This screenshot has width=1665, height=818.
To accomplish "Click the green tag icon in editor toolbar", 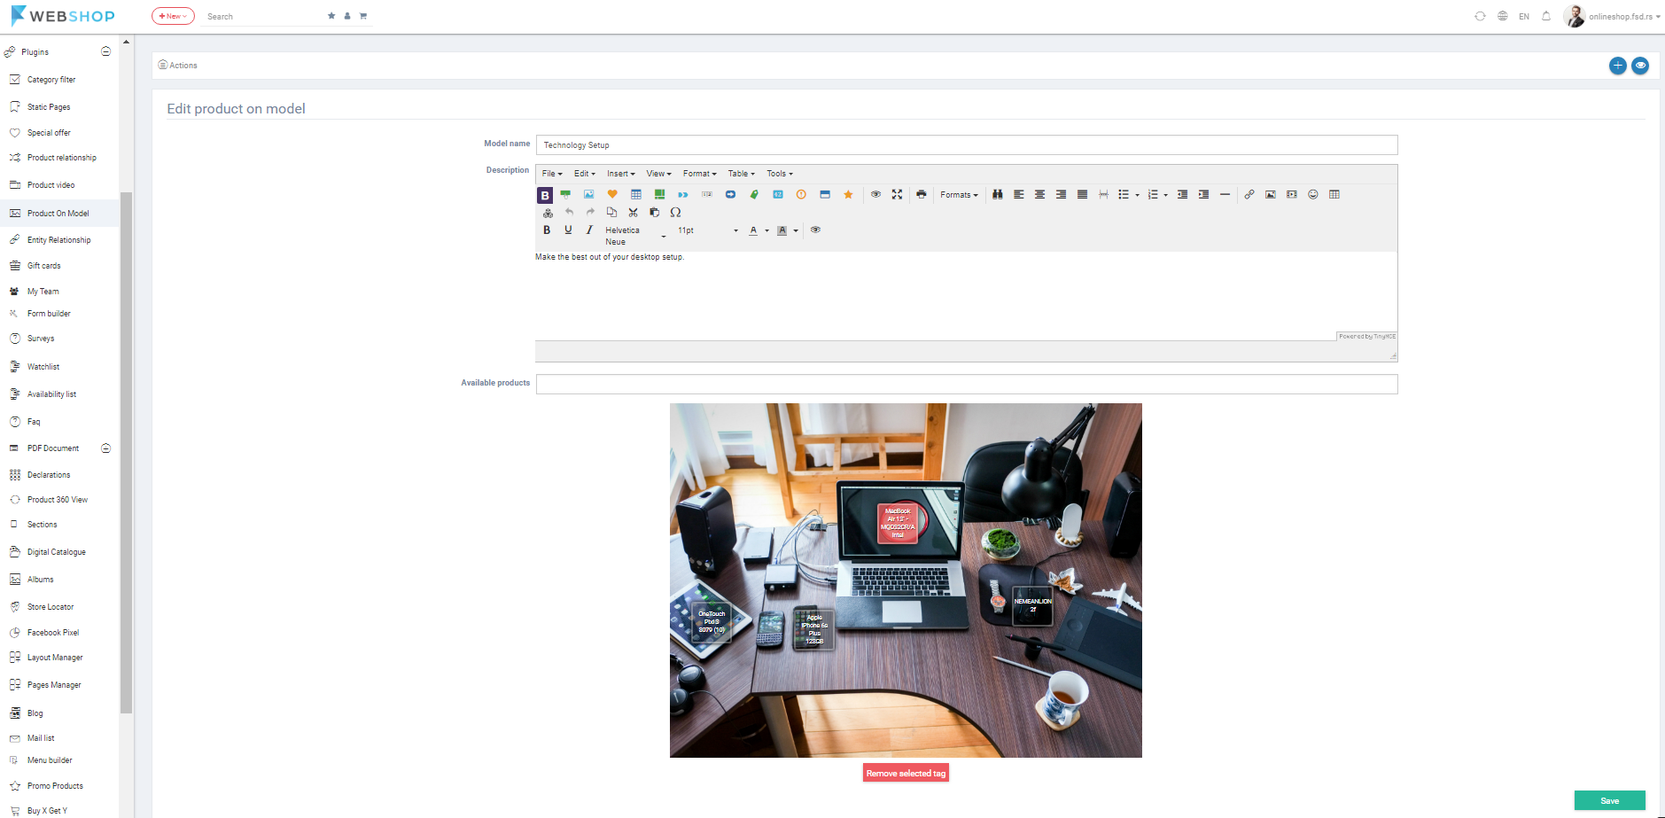I will [x=754, y=194].
